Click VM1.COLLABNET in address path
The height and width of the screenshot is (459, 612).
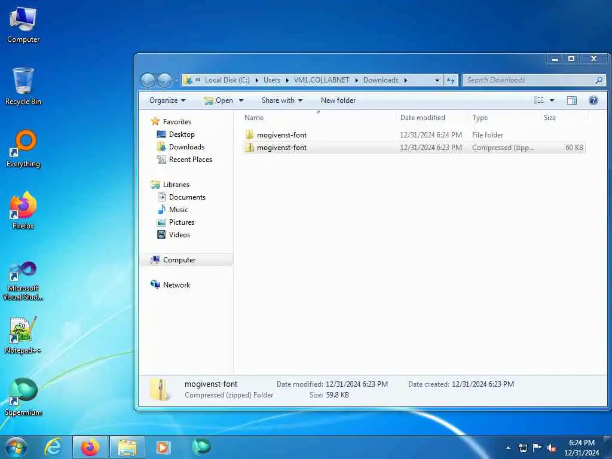tap(322, 80)
